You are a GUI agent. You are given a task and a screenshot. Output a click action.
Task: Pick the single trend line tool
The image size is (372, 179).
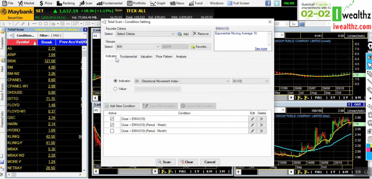click(17, 24)
